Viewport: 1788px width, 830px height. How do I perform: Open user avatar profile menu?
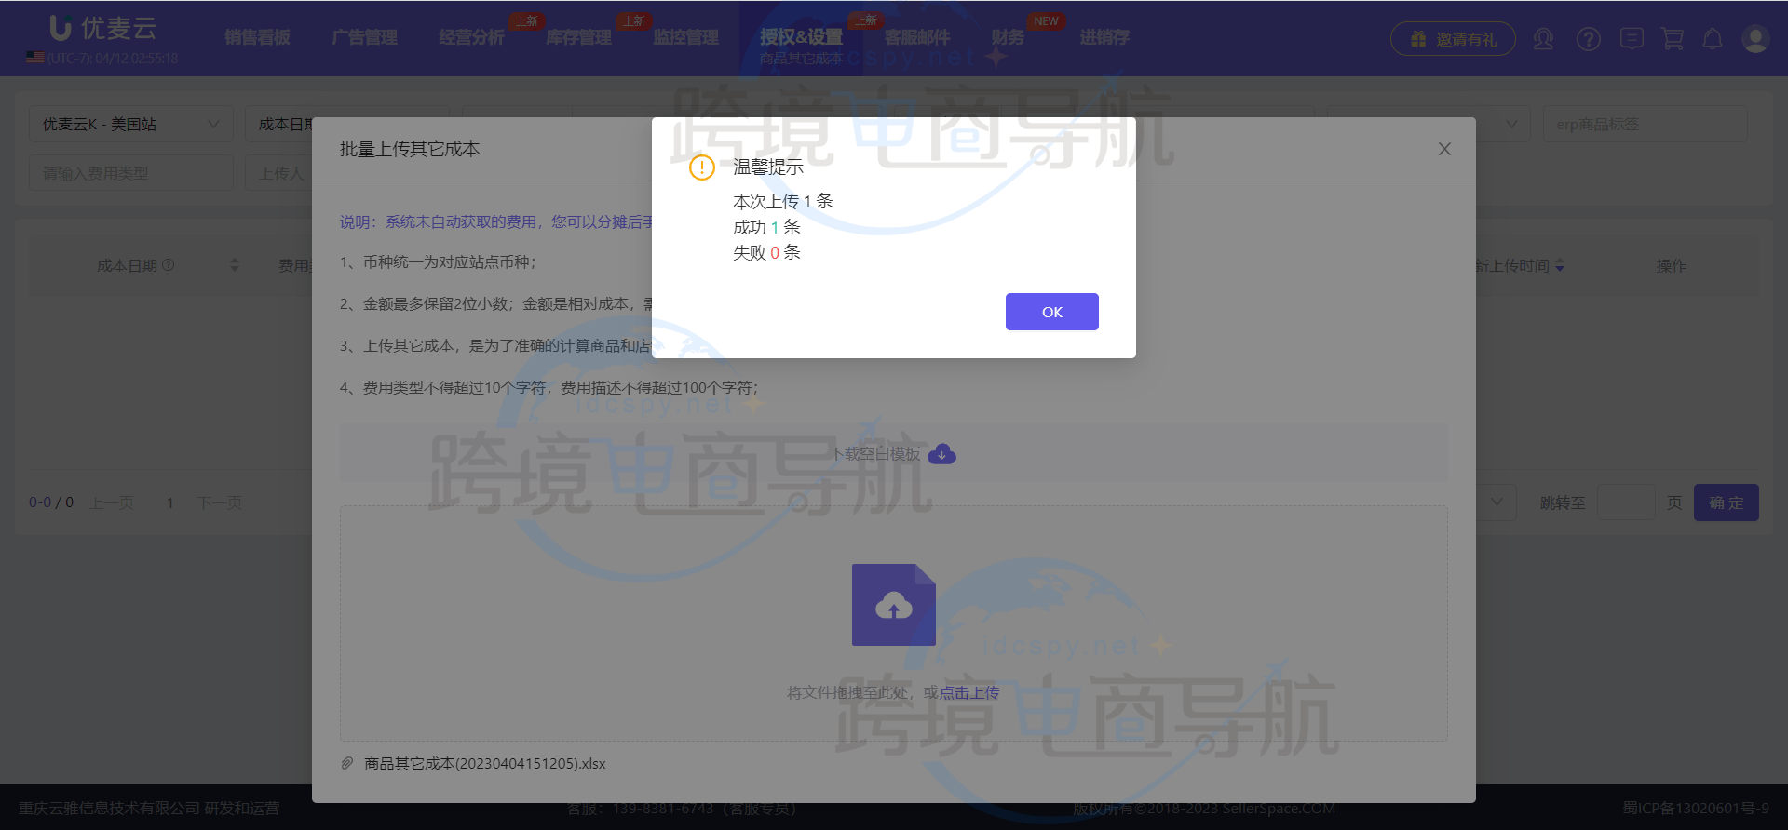point(1755,39)
